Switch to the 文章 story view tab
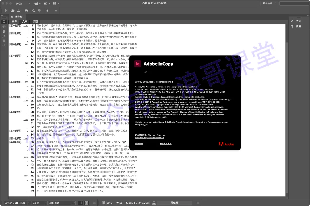The image size is (310, 206). click(25, 22)
